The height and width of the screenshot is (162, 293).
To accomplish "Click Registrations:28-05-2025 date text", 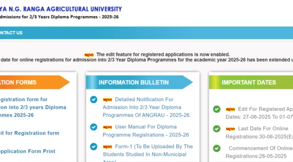I will [x=256, y=156].
